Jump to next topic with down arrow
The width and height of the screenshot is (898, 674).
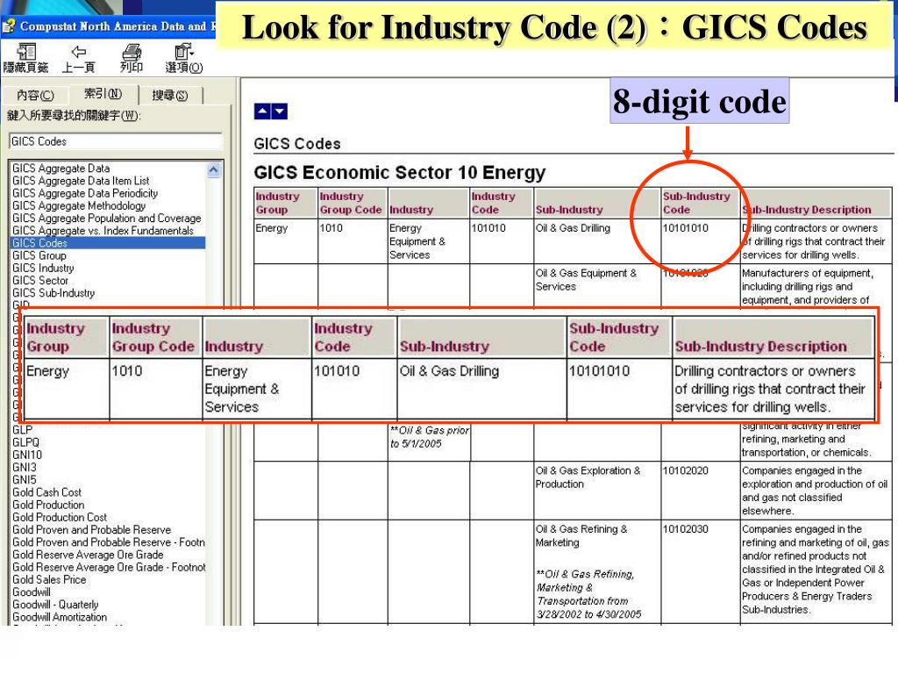(280, 111)
